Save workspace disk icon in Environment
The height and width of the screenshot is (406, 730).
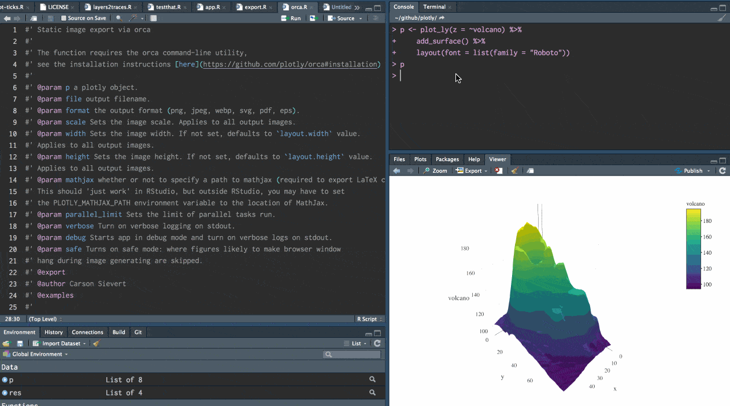[20, 344]
